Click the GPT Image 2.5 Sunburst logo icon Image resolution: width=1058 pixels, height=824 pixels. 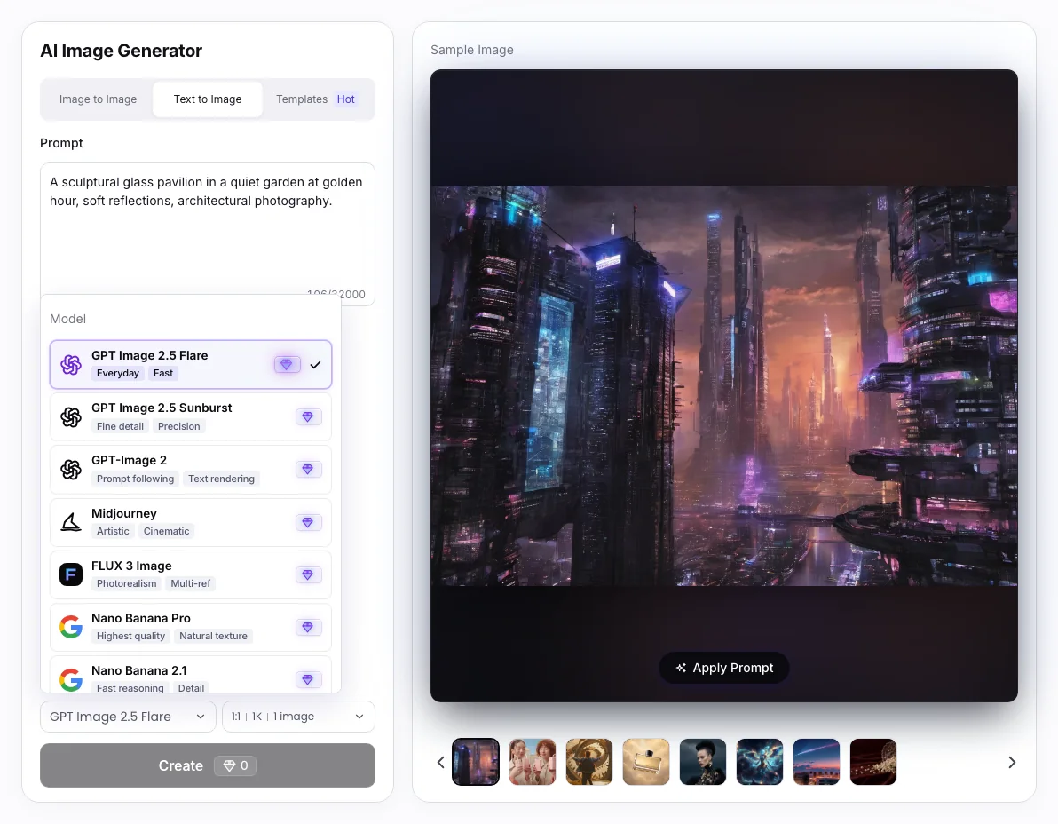click(x=71, y=417)
